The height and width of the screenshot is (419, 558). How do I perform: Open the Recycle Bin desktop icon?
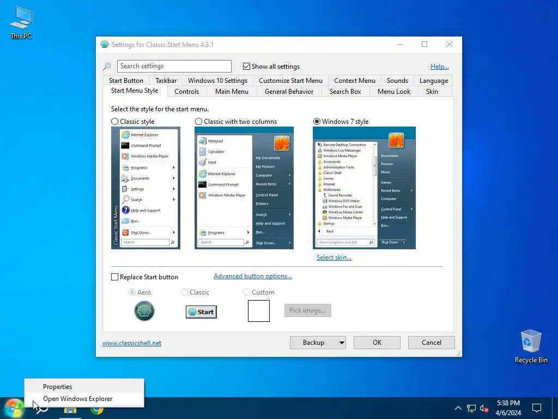pos(531,346)
